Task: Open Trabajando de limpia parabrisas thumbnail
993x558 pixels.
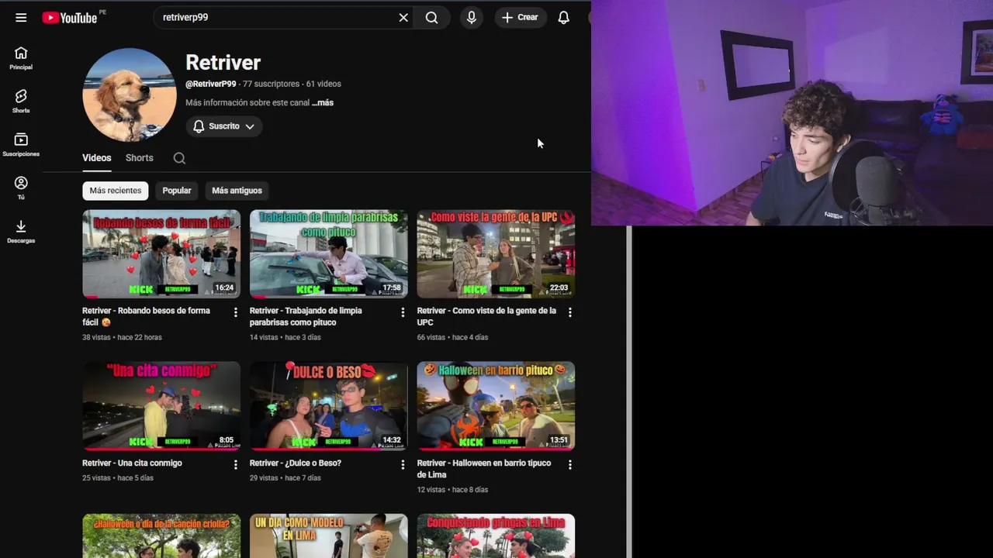Action: coord(329,253)
